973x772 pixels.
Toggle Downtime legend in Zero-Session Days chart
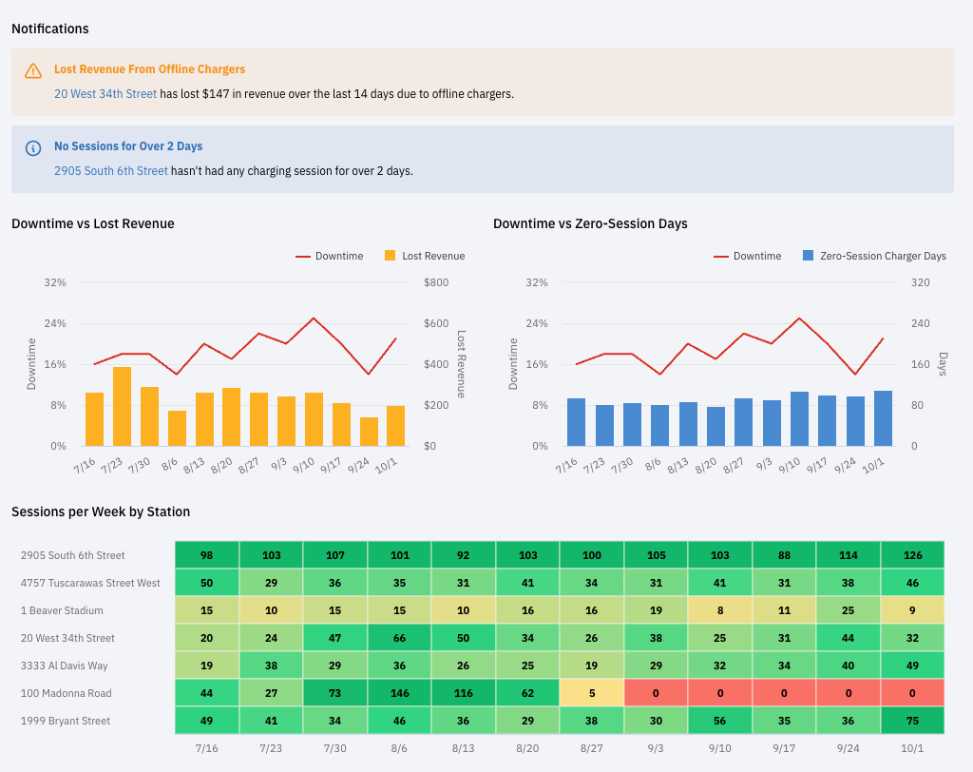pos(748,256)
